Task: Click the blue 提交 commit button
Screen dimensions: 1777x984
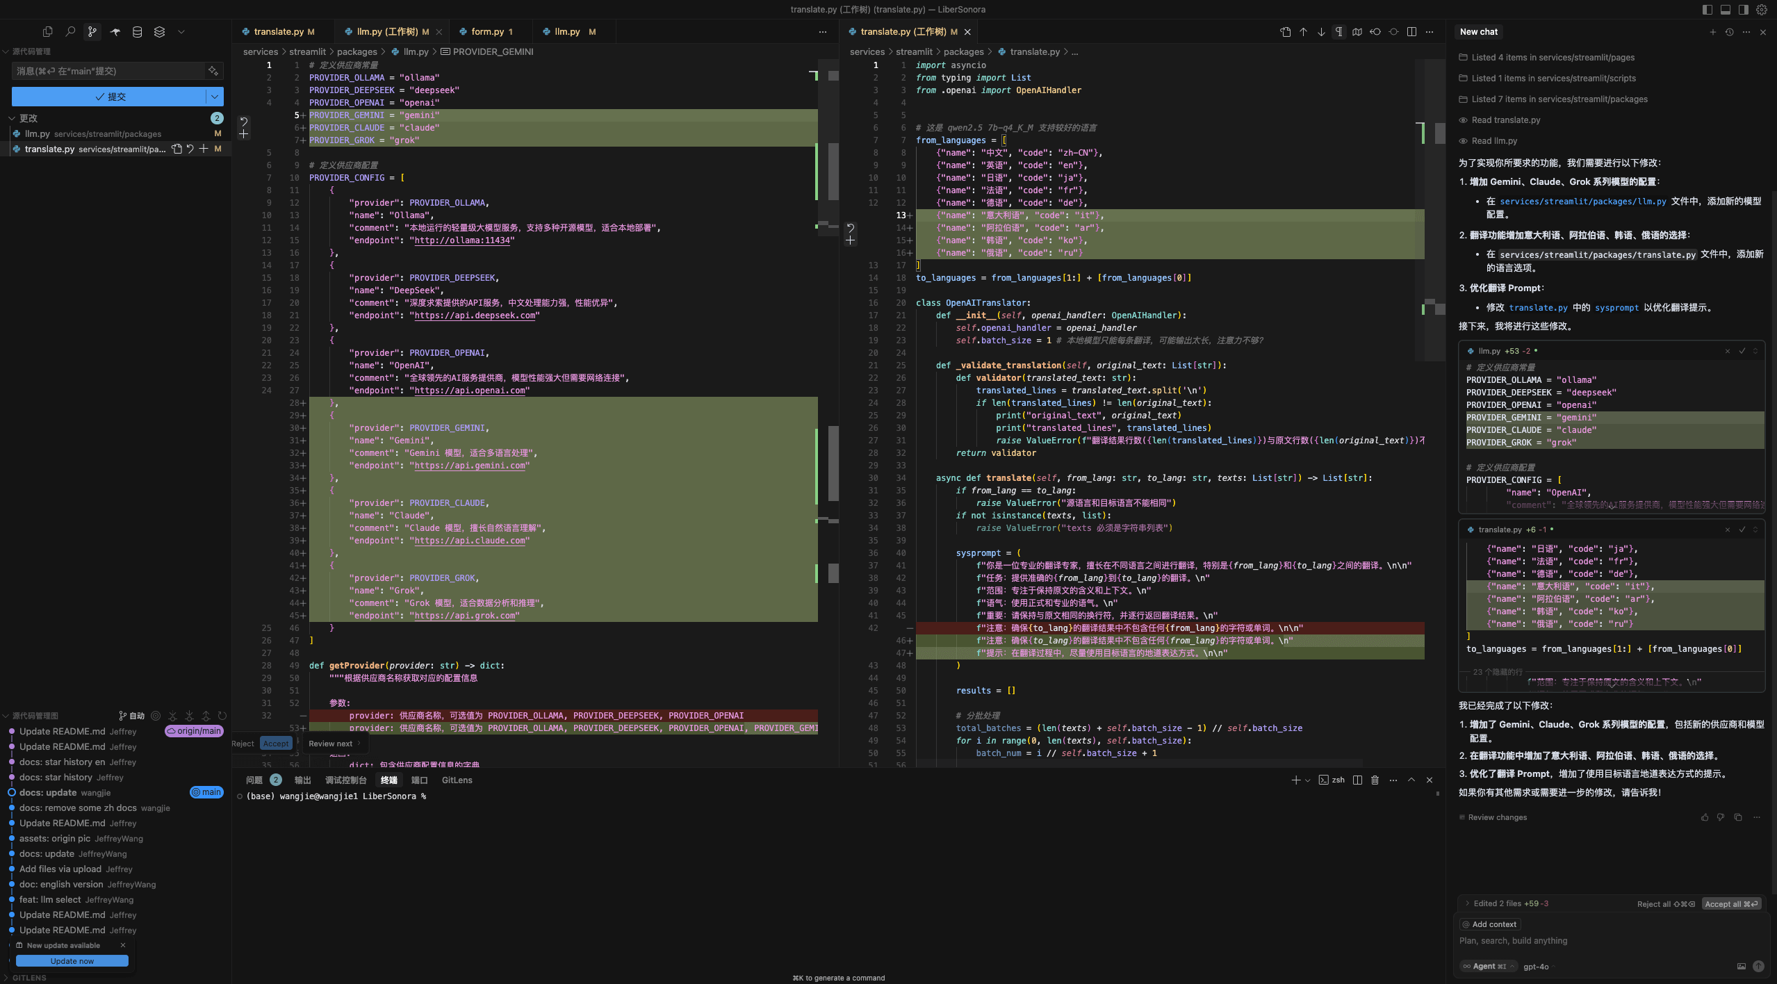Action: click(109, 97)
